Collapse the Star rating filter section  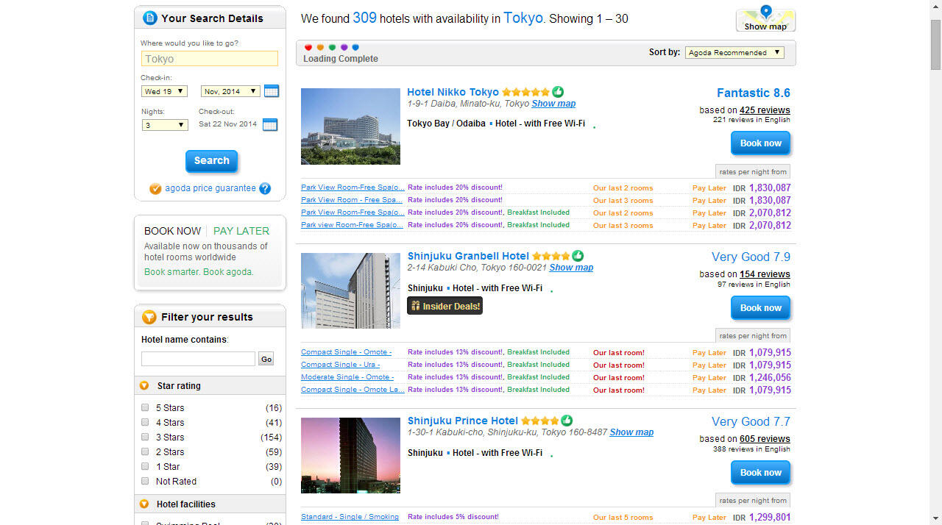tap(144, 385)
